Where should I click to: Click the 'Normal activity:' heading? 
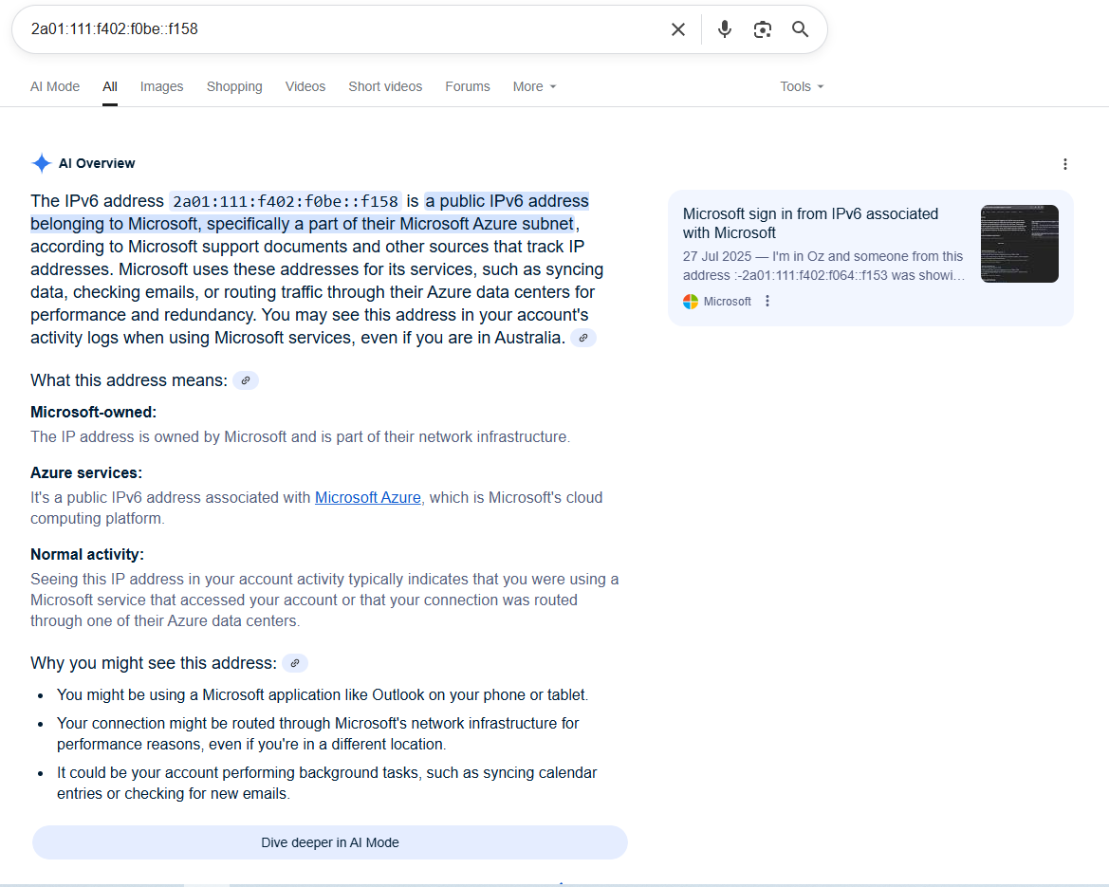tap(87, 555)
